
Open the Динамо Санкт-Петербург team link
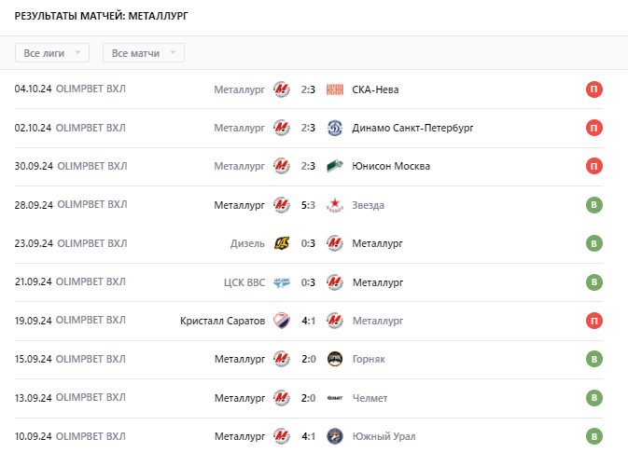[x=412, y=128]
